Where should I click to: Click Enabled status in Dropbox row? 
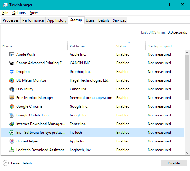[x=123, y=72]
